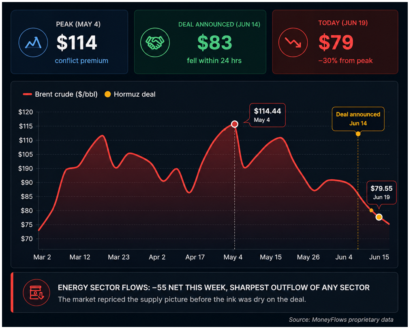Click the small orange deal dot on line
Image resolution: width=411 pixels, height=329 pixels.
coord(371,210)
